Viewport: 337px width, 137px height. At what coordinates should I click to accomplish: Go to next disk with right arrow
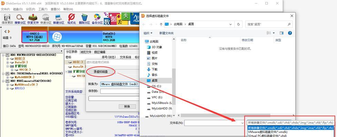[9, 32]
